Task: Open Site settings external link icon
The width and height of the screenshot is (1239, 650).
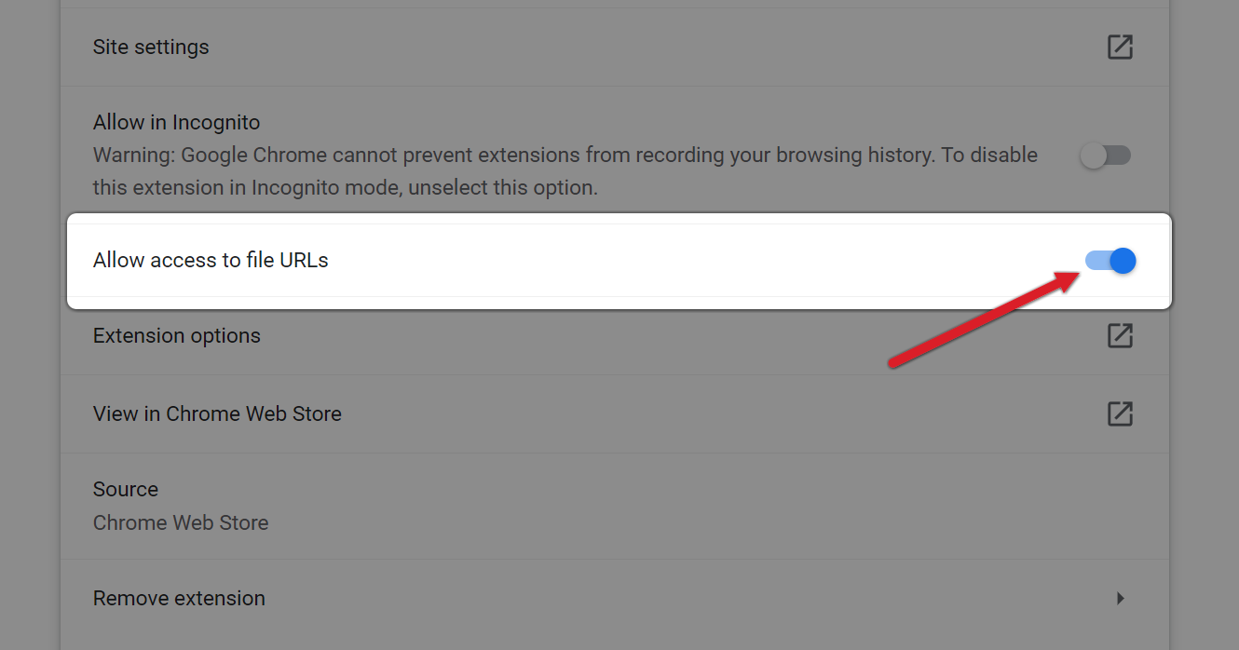Action: coord(1120,47)
